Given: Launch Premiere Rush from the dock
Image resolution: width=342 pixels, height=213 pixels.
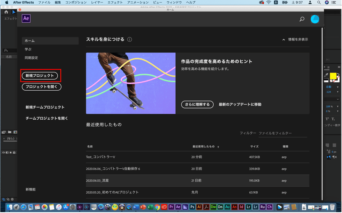Looking at the screenshot, I should coord(262,207).
